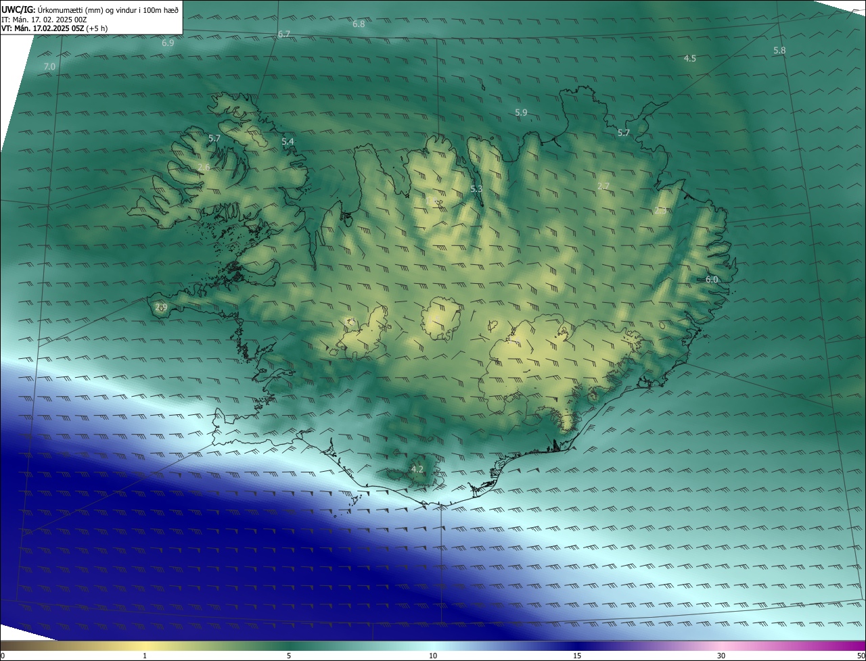
Task: Click the '10' tick on the color scale
Action: click(433, 656)
